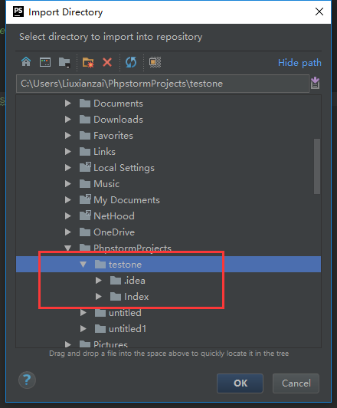Toggle show hidden files and directories icon

155,62
